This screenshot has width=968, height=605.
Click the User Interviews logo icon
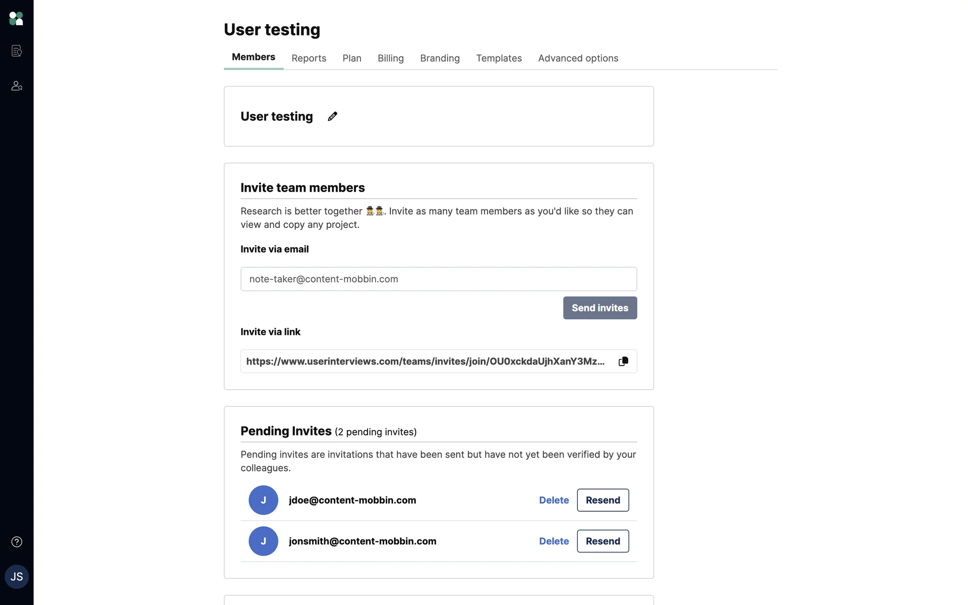16,19
